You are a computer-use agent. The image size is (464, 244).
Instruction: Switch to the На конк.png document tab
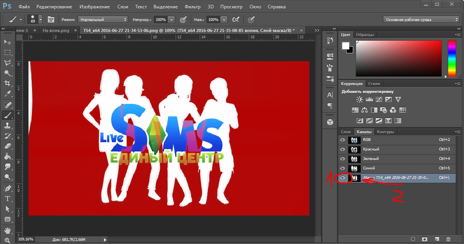pyautogui.click(x=56, y=30)
